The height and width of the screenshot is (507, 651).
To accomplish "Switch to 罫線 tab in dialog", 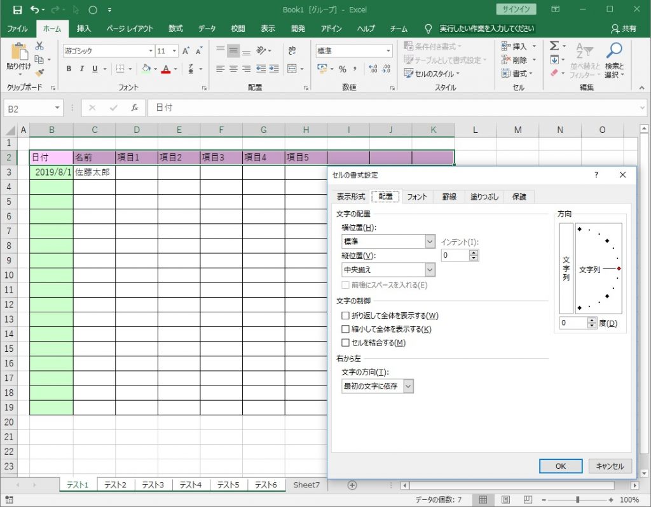I will 449,197.
